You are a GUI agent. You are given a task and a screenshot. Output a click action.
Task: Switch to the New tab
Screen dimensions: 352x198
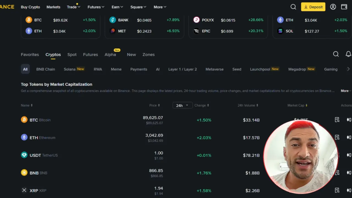[x=131, y=54]
